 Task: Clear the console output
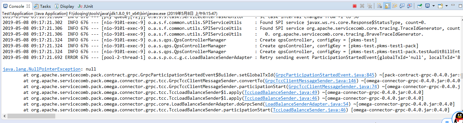379,6
